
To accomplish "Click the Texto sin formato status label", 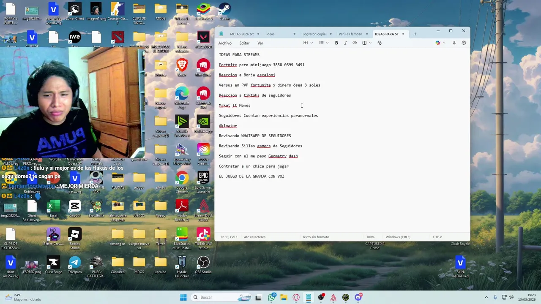I will [316, 237].
